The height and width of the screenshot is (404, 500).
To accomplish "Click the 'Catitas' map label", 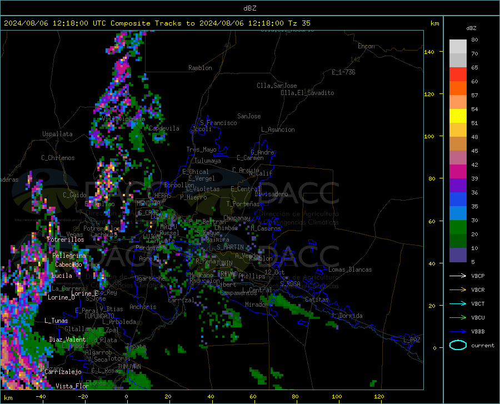I will pos(317,300).
